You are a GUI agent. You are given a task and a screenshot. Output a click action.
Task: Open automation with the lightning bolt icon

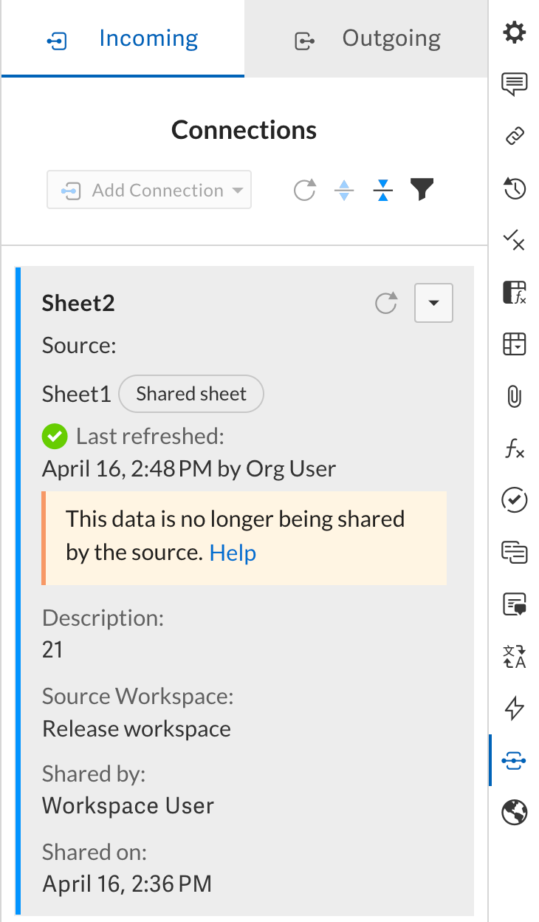pos(514,708)
